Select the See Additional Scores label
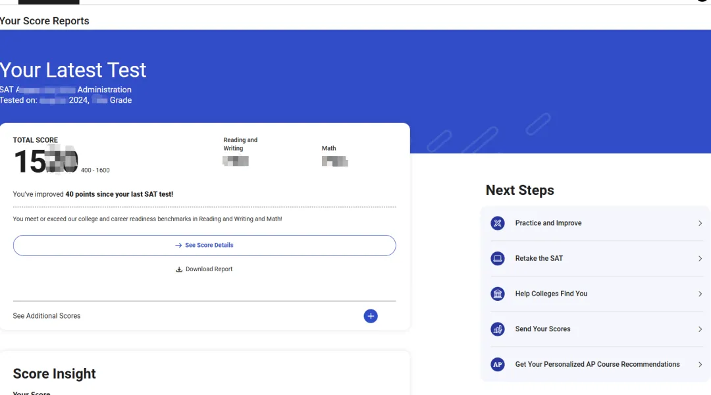This screenshot has height=395, width=711. point(47,316)
